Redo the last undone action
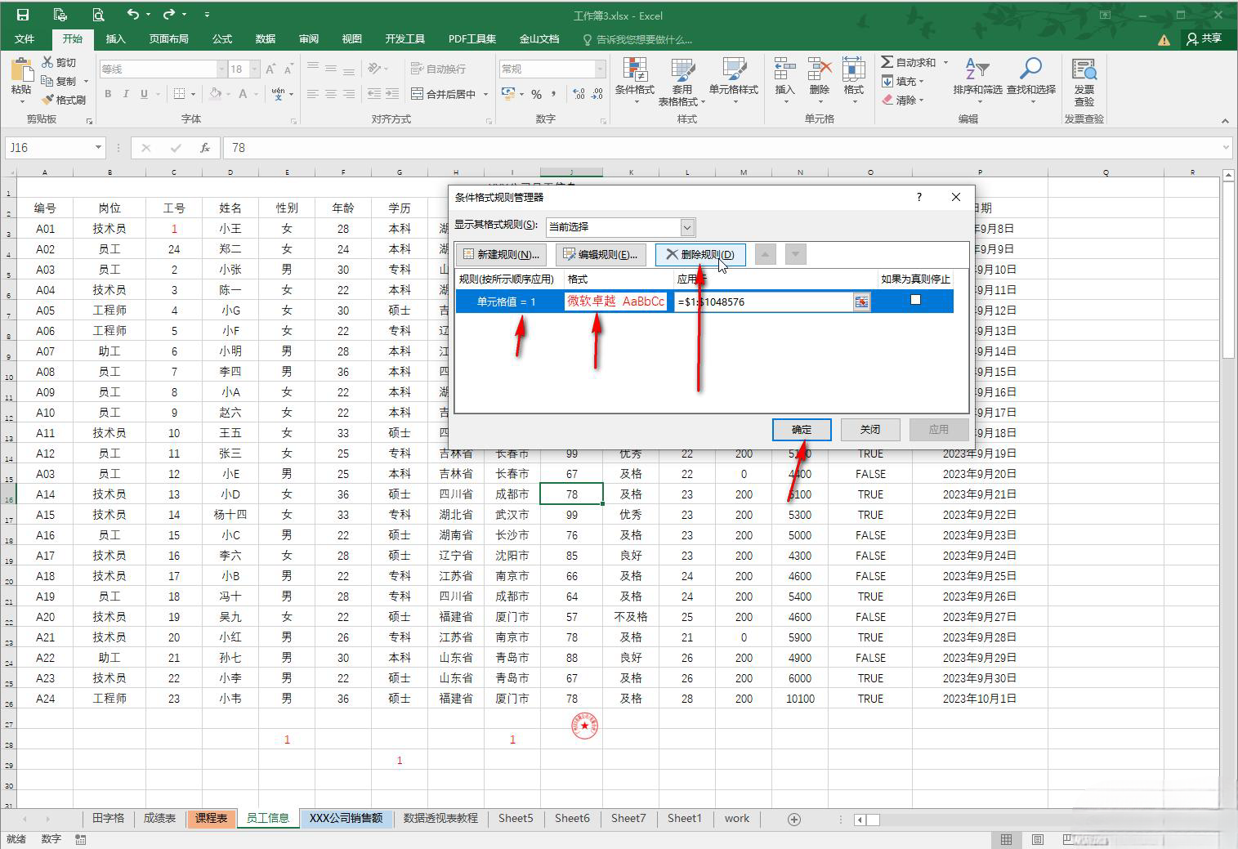The width and height of the screenshot is (1238, 849). (x=169, y=15)
